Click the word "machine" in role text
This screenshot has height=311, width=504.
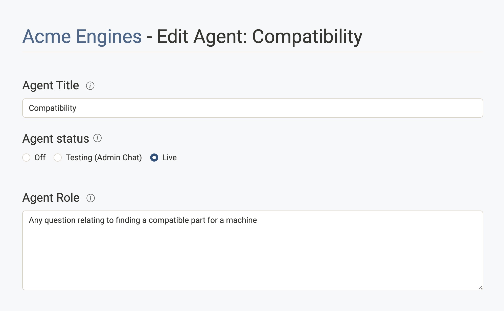[241, 220]
